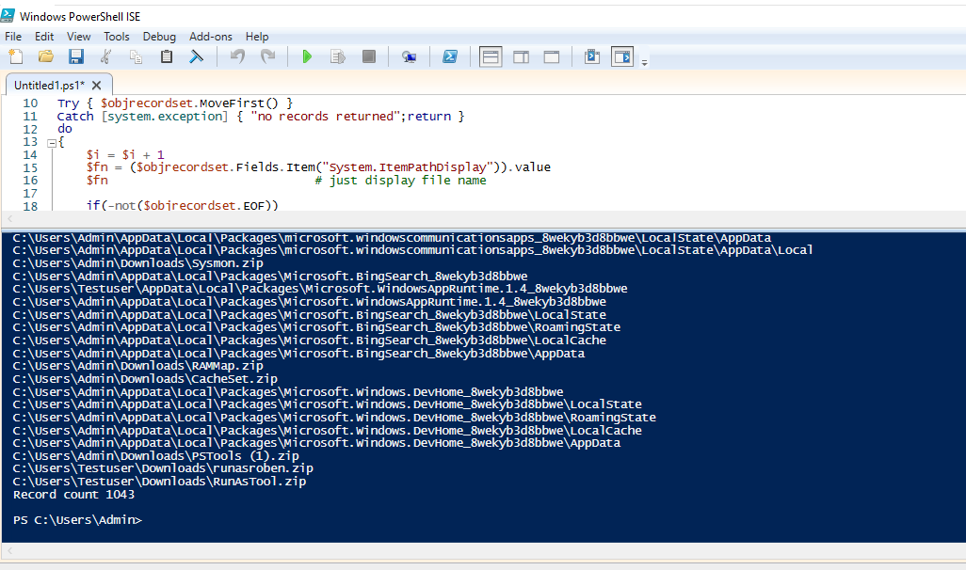Open the View menu
The image size is (966, 570).
(78, 37)
